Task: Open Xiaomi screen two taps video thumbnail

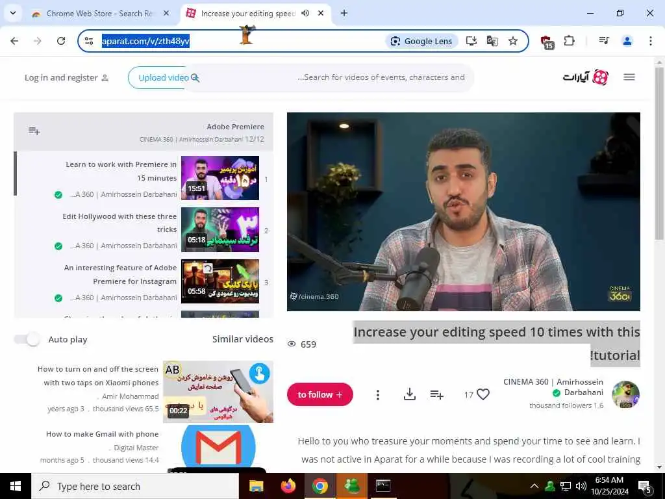Action: (x=218, y=392)
